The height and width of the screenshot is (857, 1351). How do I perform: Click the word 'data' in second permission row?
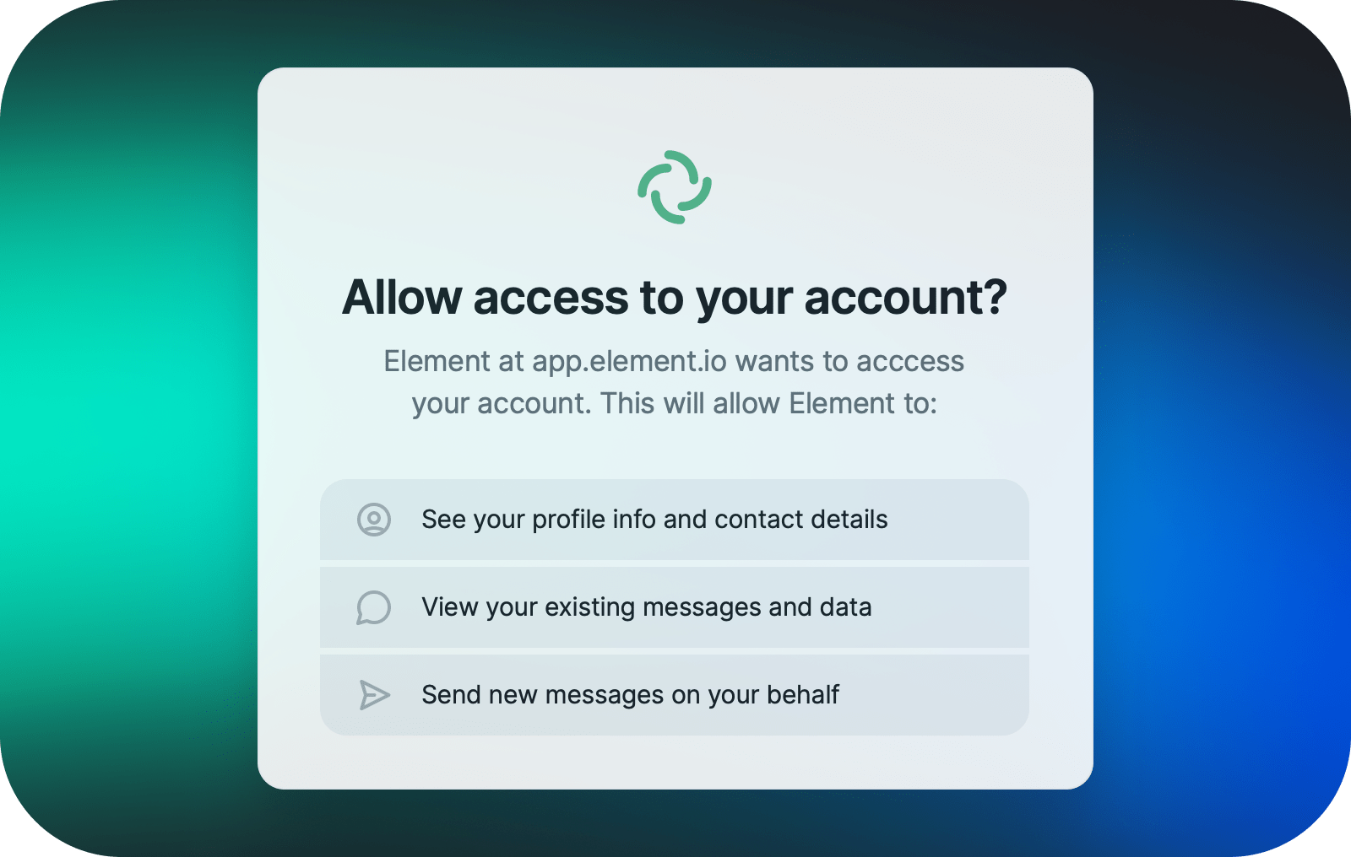[x=846, y=607]
